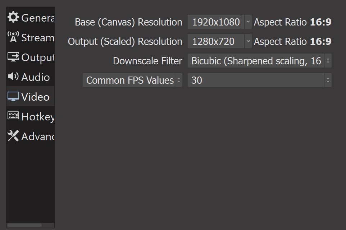The image size is (346, 230).
Task: Click the Video display icon
Action: [x=13, y=96]
